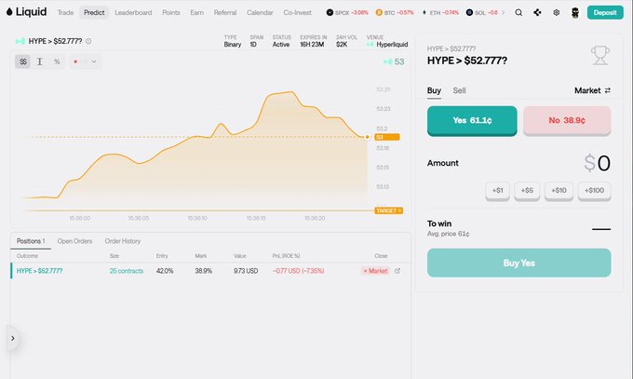Click the Binary type value
633x379 pixels.
[x=233, y=45]
